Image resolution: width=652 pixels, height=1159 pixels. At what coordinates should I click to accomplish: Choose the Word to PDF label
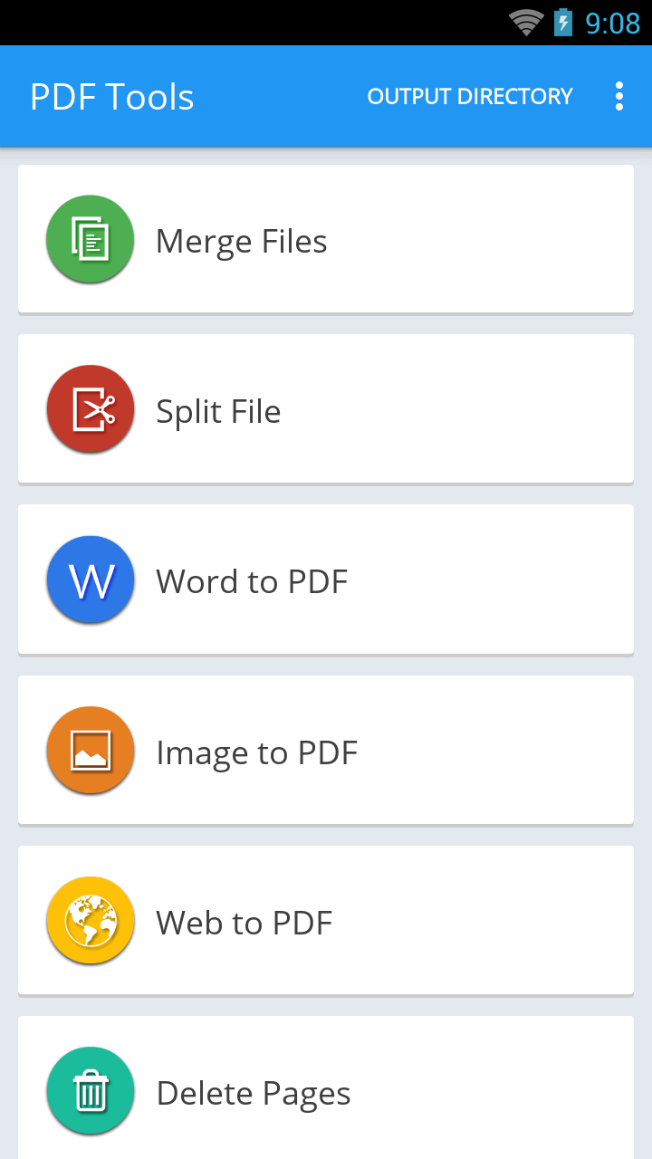252,582
